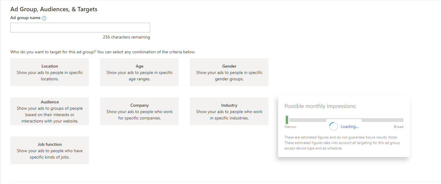Click the Ad group name label
441x184 pixels.
click(25, 18)
